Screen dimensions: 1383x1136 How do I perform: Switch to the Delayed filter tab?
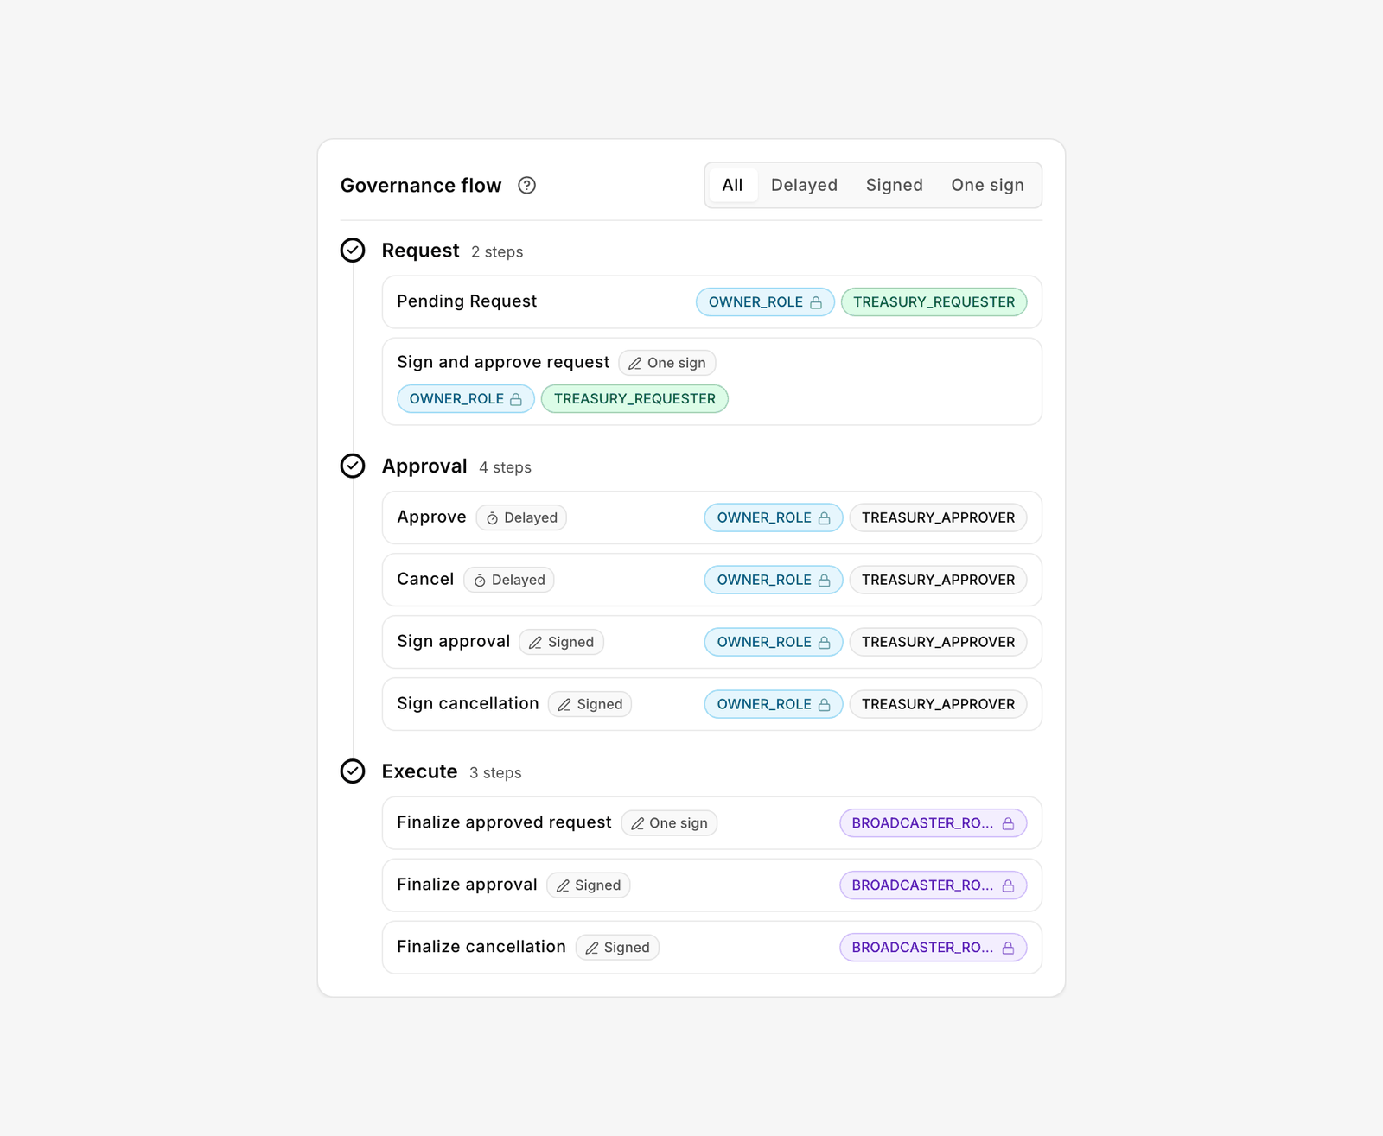point(804,185)
